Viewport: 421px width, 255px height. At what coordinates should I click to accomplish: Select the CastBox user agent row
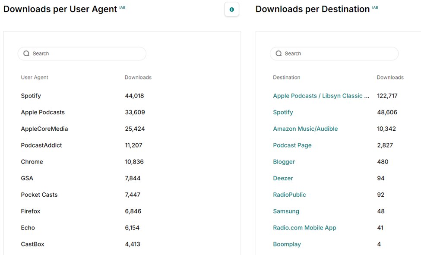[x=32, y=244]
